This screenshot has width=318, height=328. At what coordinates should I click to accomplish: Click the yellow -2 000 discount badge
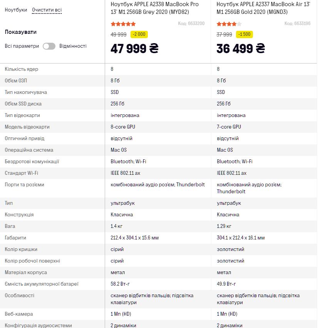[x=139, y=34]
